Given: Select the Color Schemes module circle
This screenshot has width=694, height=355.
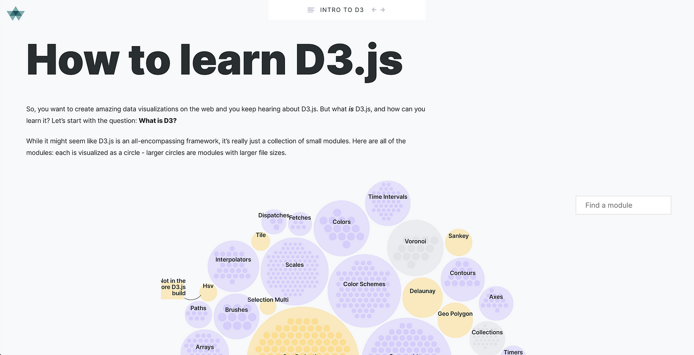Looking at the screenshot, I should tap(364, 291).
